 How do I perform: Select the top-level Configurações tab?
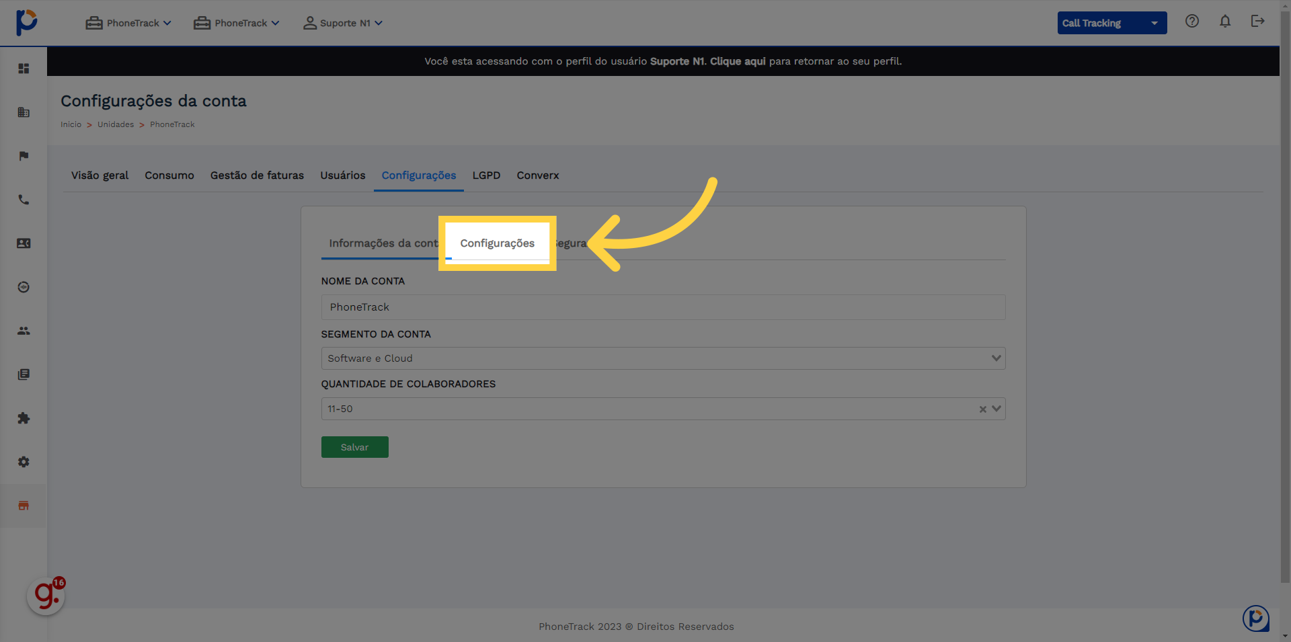(419, 175)
